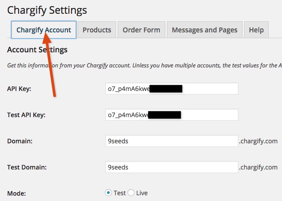
Task: Click the italic account information description
Action: (144, 66)
